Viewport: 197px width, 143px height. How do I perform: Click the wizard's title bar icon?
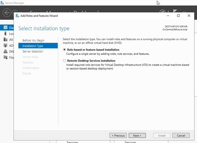pyautogui.click(x=17, y=16)
